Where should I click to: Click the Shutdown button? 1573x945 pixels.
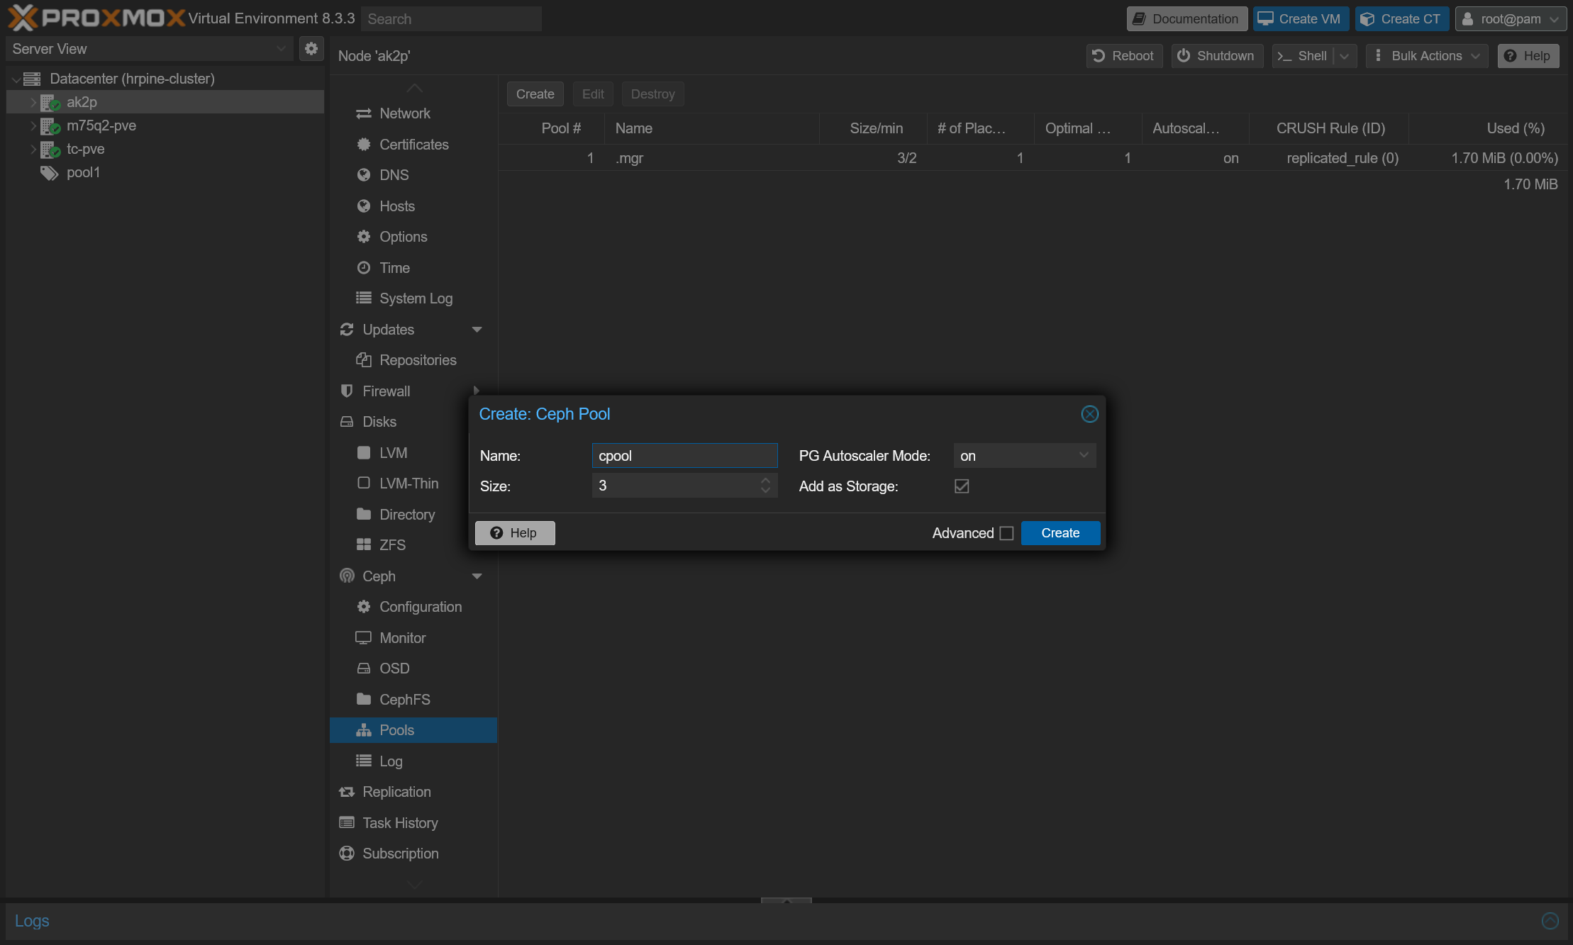click(x=1217, y=56)
